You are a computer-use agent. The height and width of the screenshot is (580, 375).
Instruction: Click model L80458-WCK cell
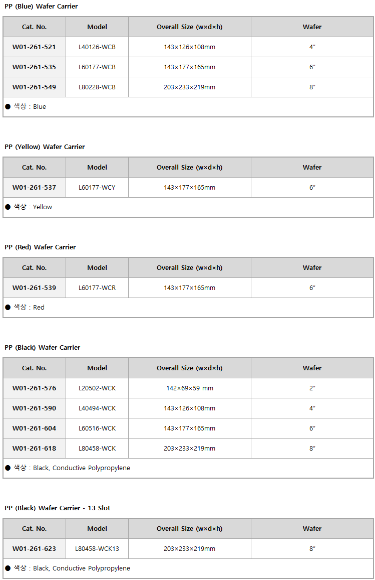tap(97, 449)
